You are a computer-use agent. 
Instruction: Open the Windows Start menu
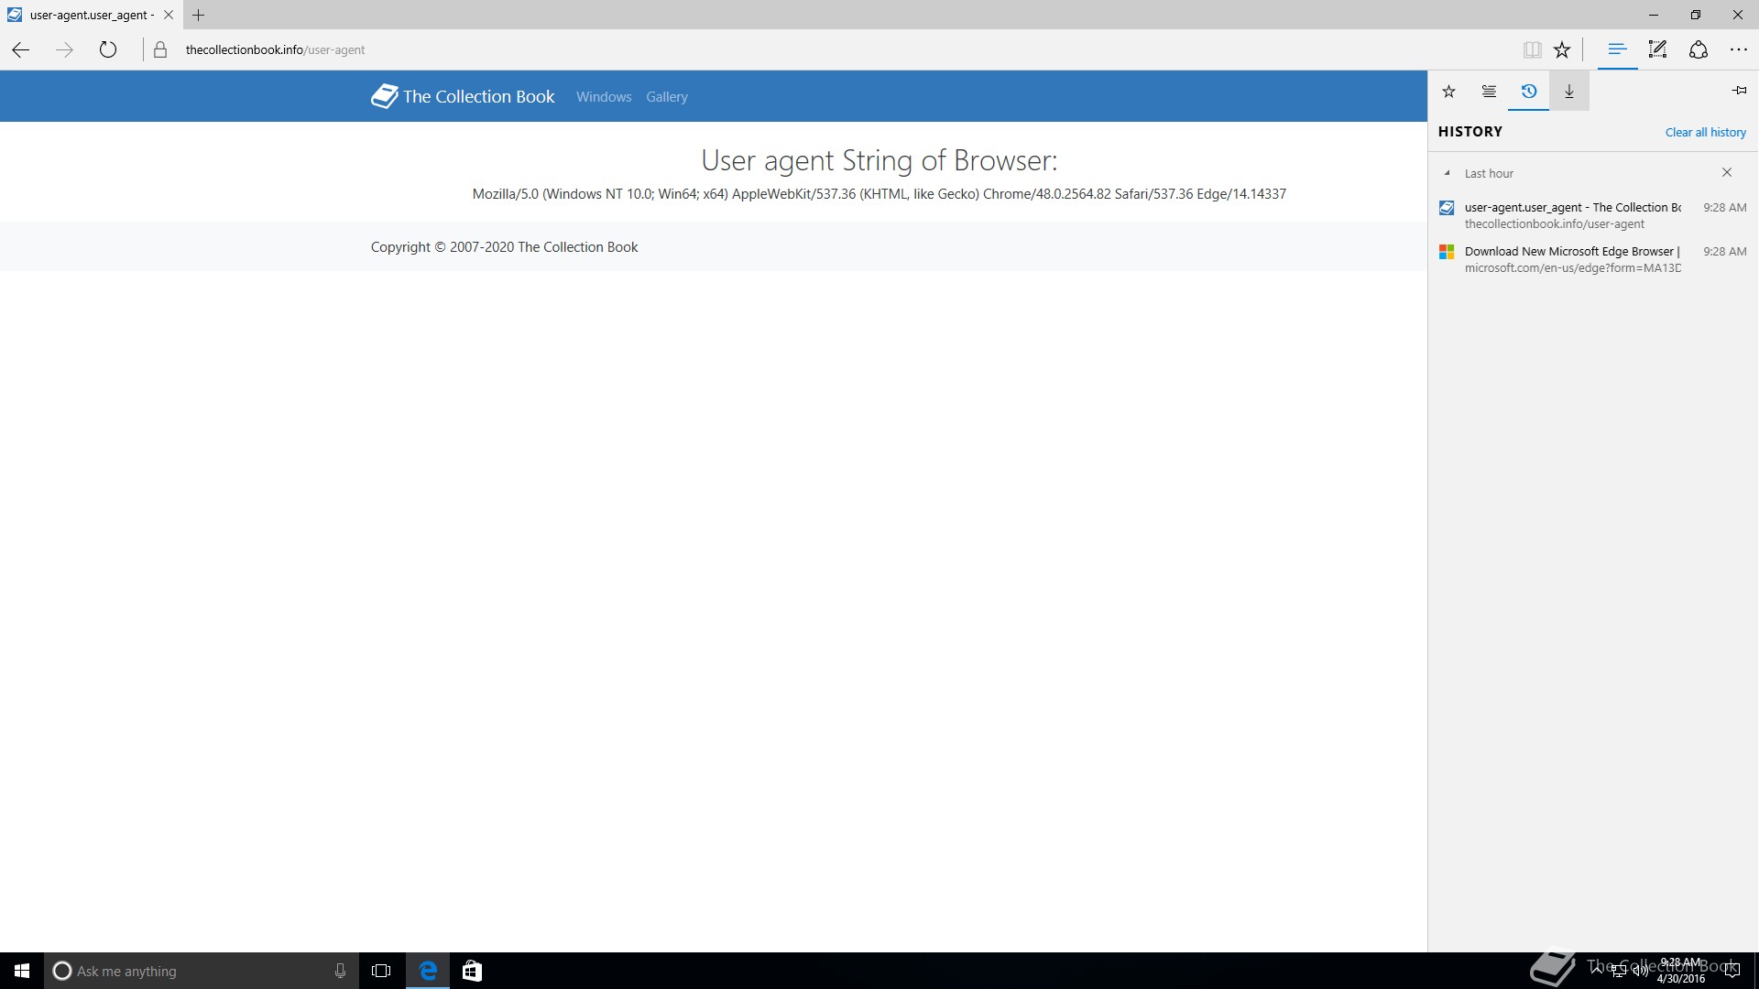tap(22, 971)
